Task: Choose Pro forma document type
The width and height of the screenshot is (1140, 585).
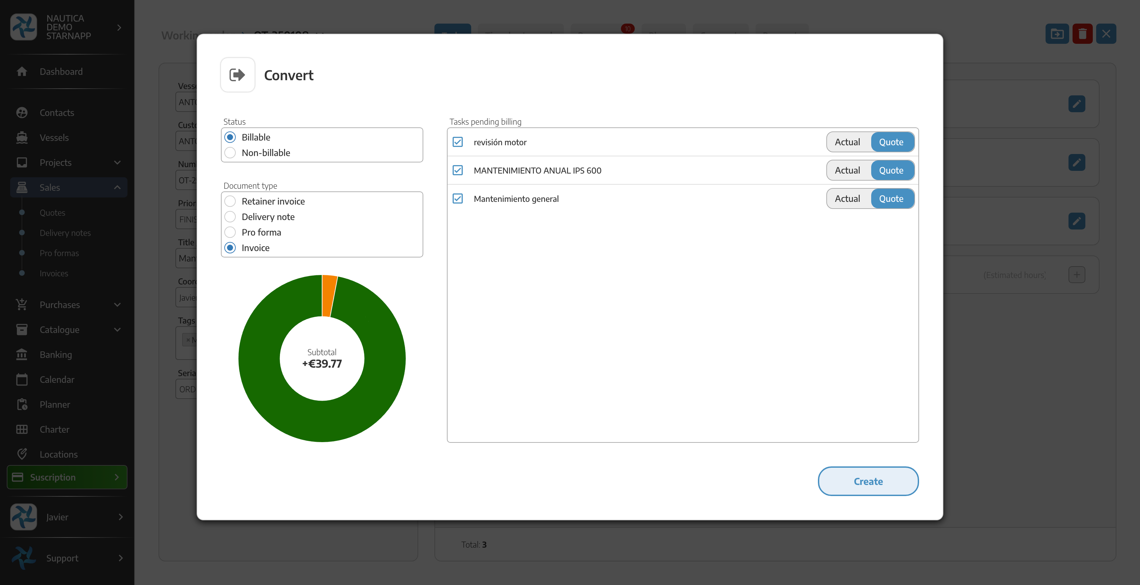Action: [x=230, y=232]
